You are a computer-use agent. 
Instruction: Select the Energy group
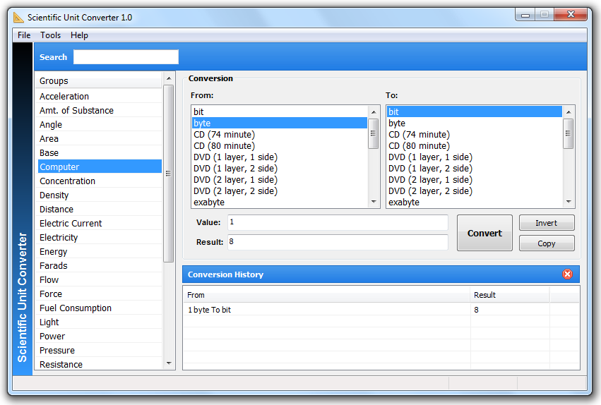[x=100, y=251]
